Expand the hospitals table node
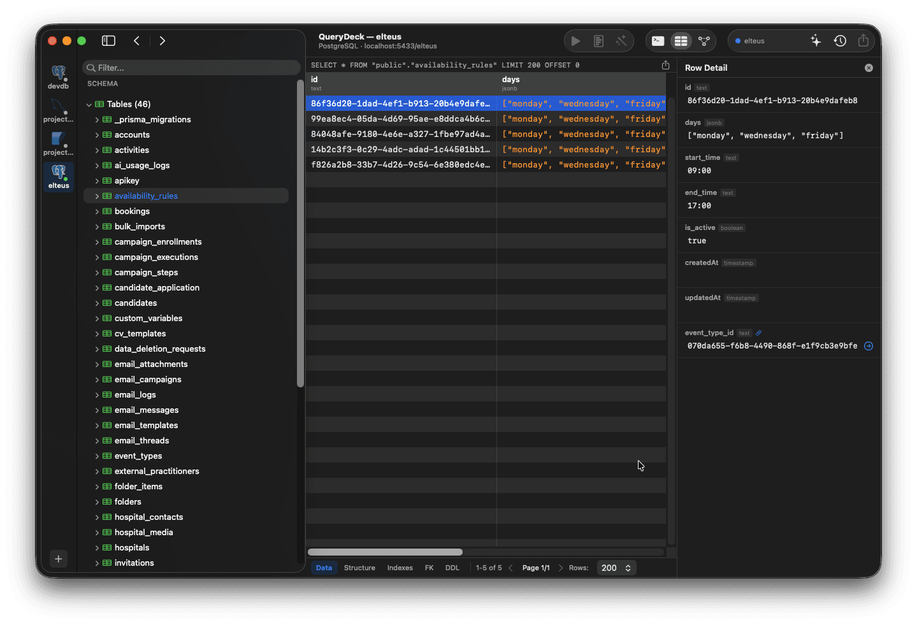 pos(97,548)
